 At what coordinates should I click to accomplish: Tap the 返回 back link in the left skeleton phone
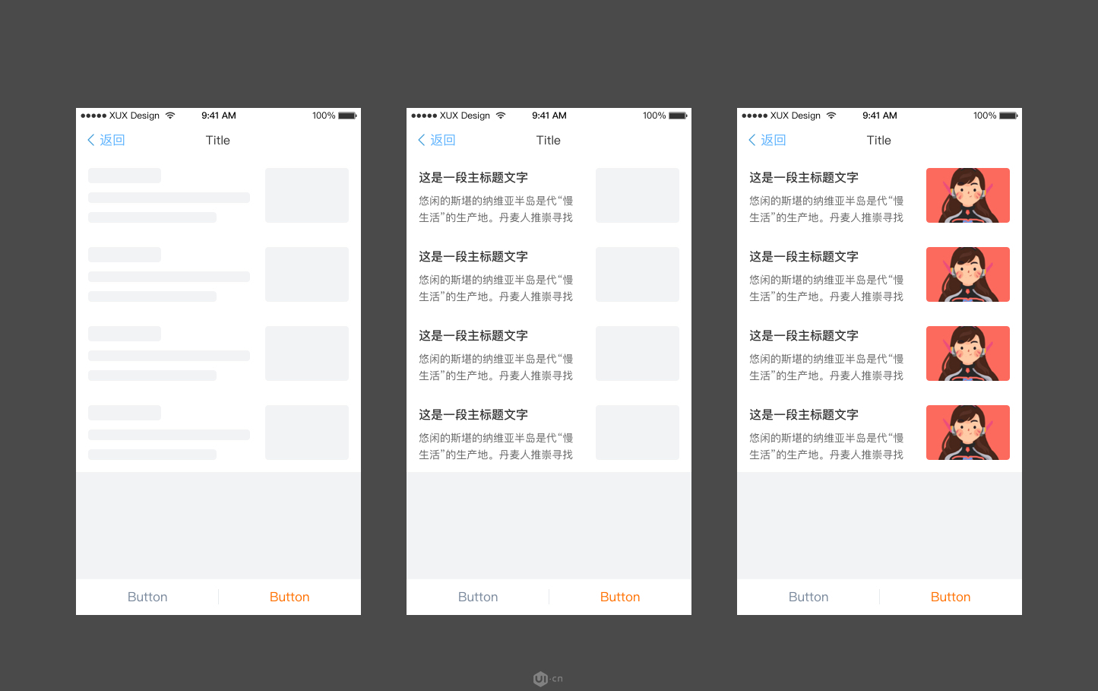point(106,140)
